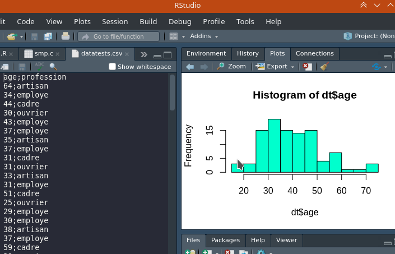395x254 pixels.
Task: Close the smp.c tab
Action: [58, 54]
